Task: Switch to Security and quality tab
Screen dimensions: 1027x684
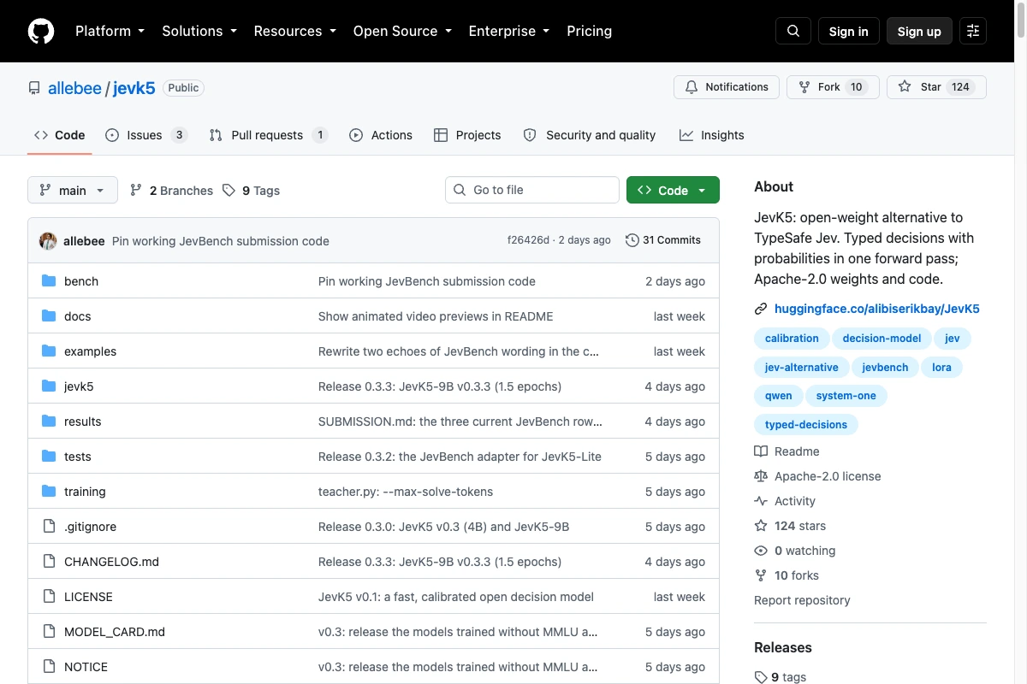Action: coord(590,135)
